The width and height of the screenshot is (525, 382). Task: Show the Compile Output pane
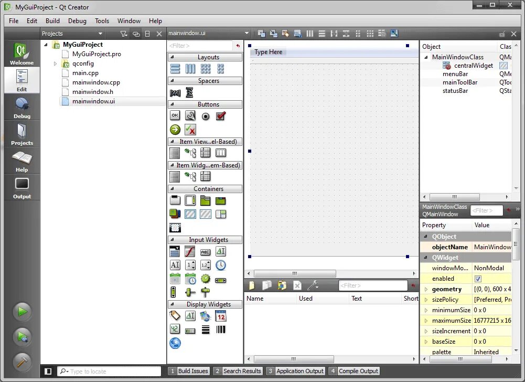354,371
